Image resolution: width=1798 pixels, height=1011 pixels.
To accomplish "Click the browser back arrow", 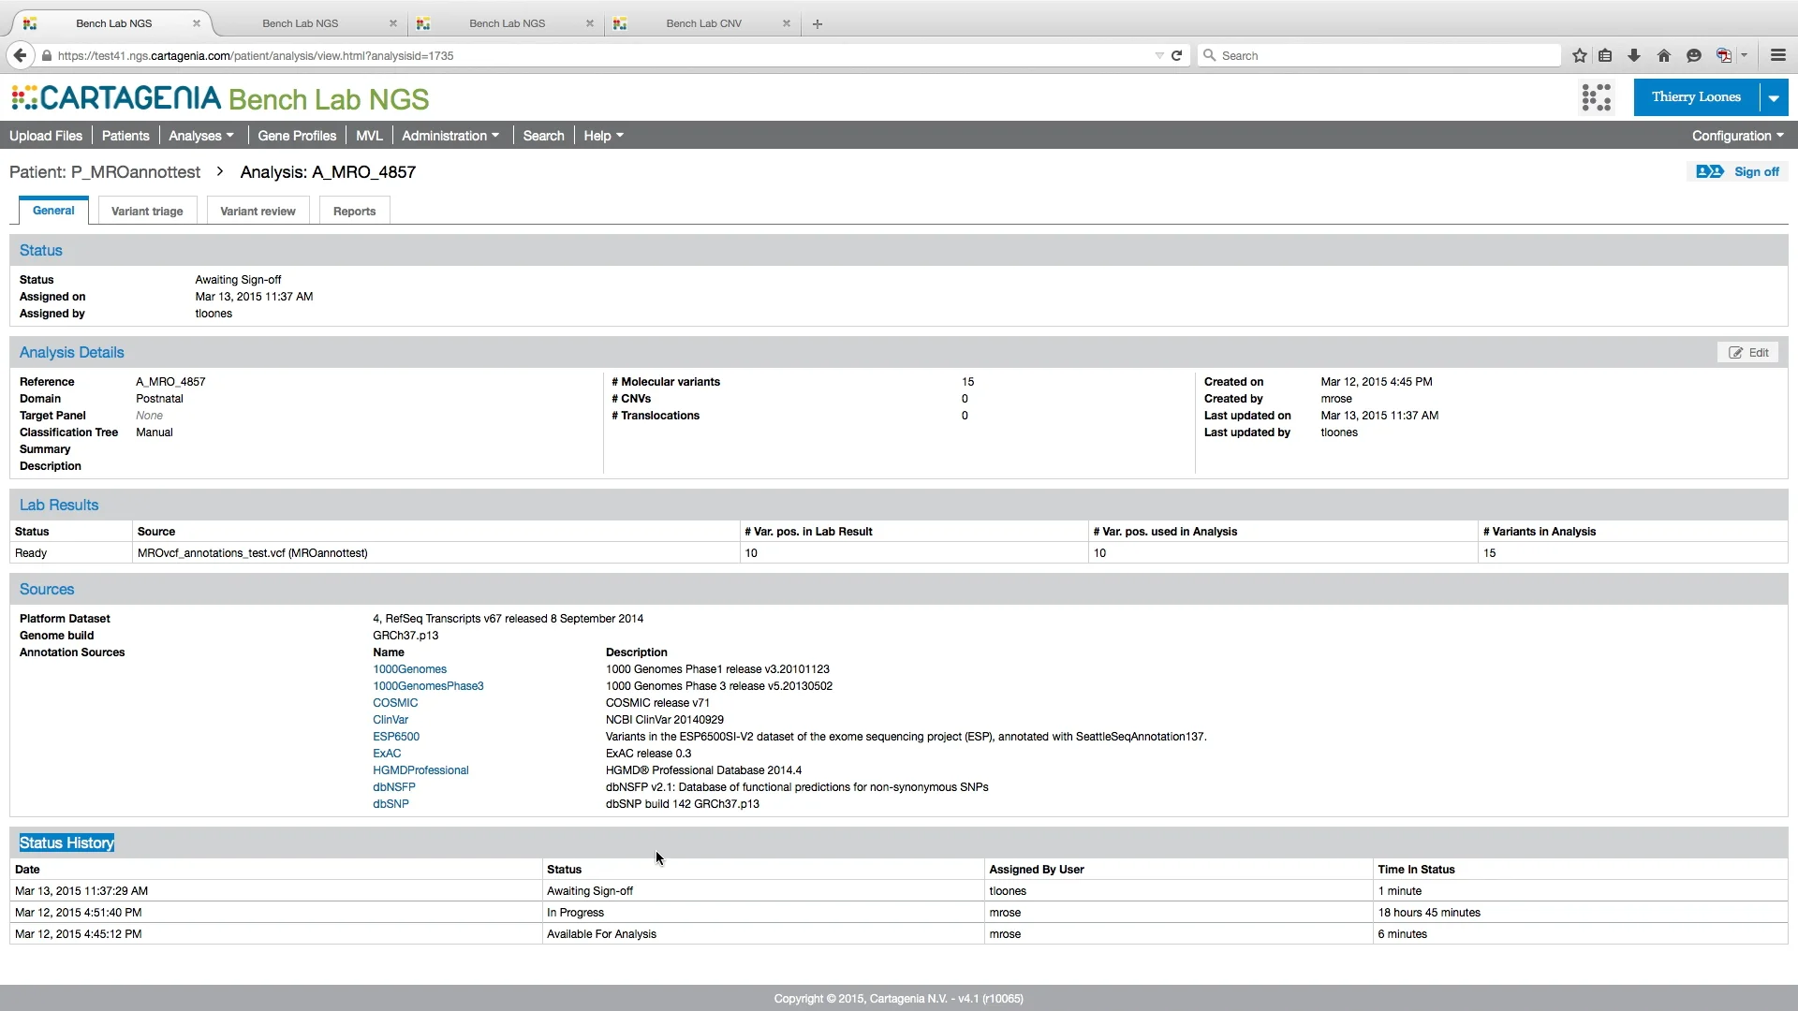I will pyautogui.click(x=20, y=55).
